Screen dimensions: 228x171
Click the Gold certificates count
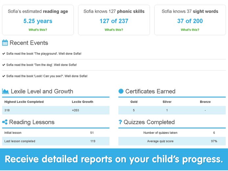coord(134,110)
